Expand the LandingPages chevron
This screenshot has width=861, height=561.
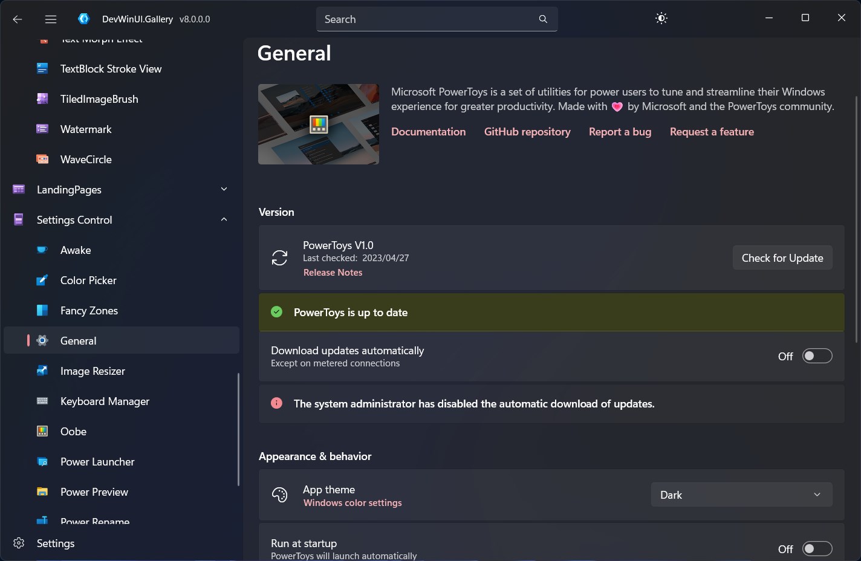click(x=224, y=189)
